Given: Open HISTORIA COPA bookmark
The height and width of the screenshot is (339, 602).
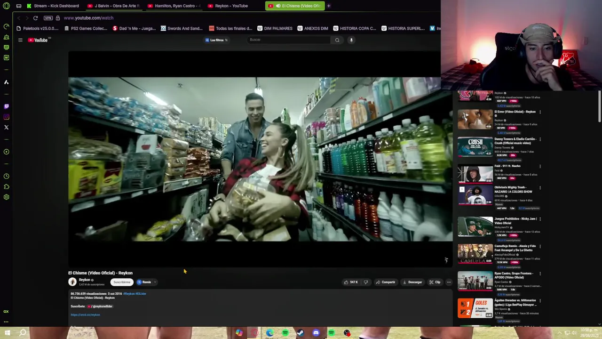Looking at the screenshot, I should [x=355, y=28].
